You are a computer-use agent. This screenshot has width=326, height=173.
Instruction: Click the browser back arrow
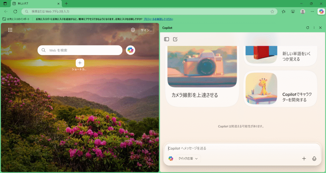click(x=6, y=12)
